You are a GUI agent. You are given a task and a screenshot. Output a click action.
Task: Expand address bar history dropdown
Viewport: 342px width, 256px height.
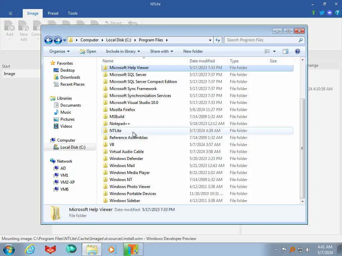click(x=210, y=40)
